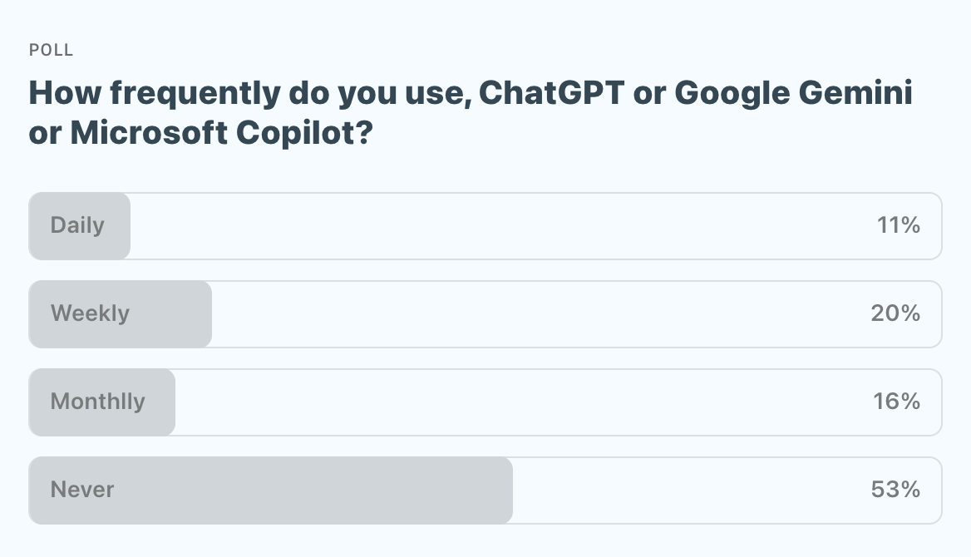Click the empty white part of the Daily bar

[x=499, y=225]
